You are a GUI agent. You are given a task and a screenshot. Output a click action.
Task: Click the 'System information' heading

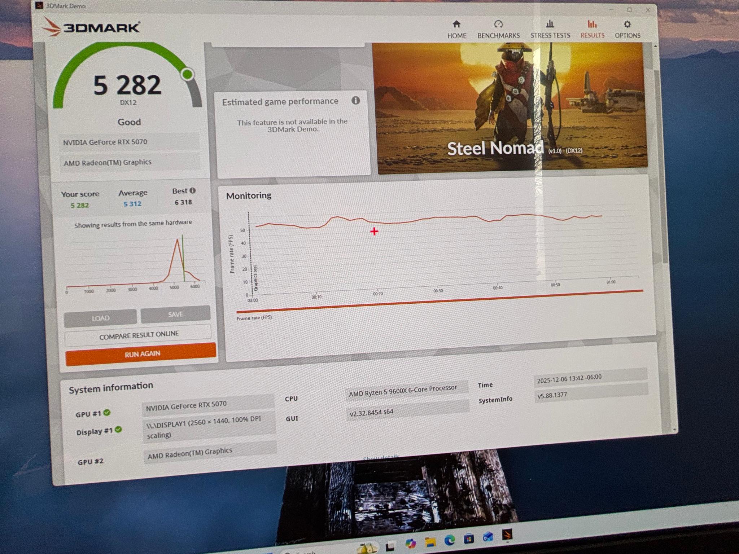(111, 388)
